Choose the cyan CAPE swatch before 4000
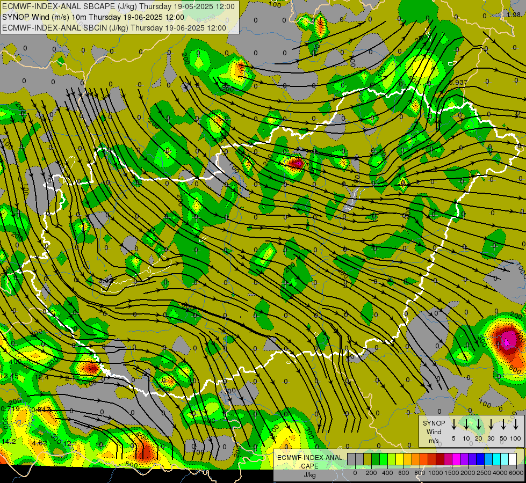Screen dimensions: 526x483 click(496, 459)
